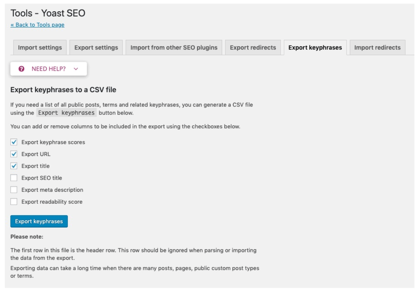Uncheck the Export URL checkbox

coord(14,154)
